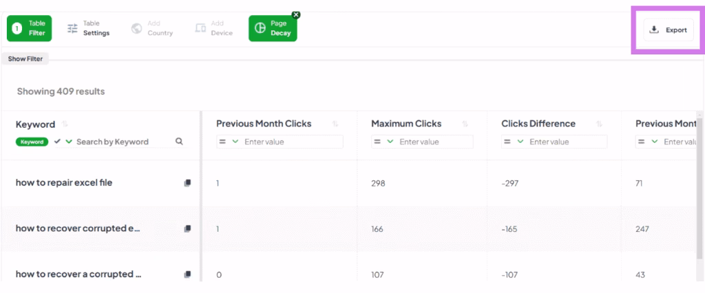Sort by Keyword column arrows
Viewport: 705px width, 293px height.
(x=65, y=124)
